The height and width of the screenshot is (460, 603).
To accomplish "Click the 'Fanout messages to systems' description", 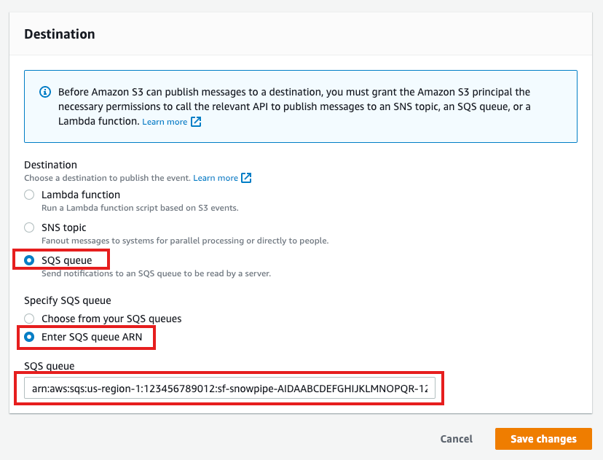I will coord(185,241).
